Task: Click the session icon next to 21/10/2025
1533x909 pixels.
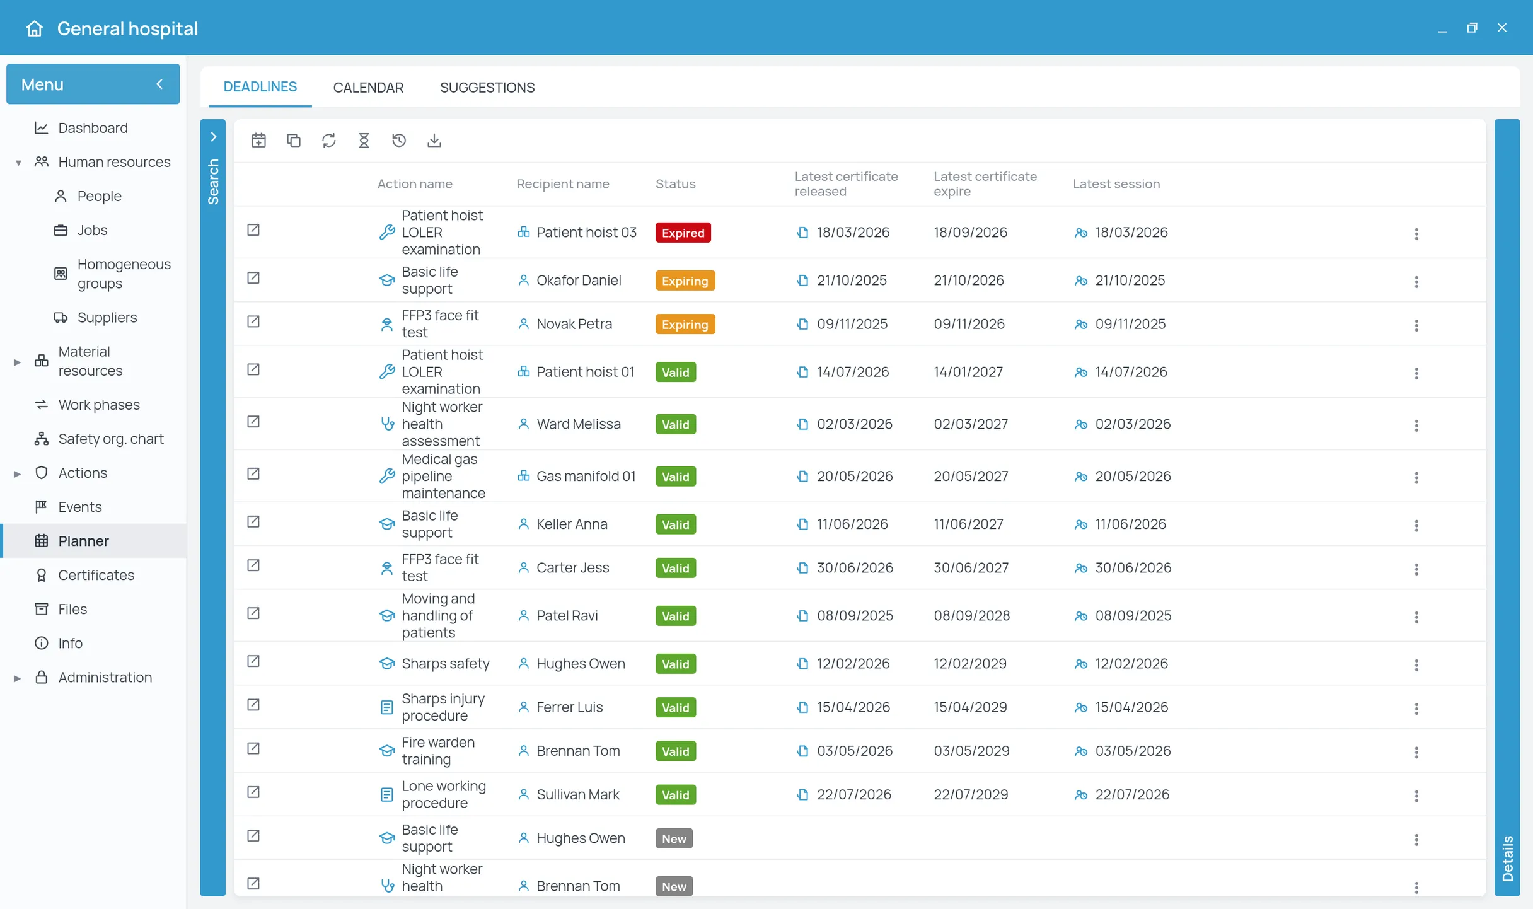Action: 1081,281
